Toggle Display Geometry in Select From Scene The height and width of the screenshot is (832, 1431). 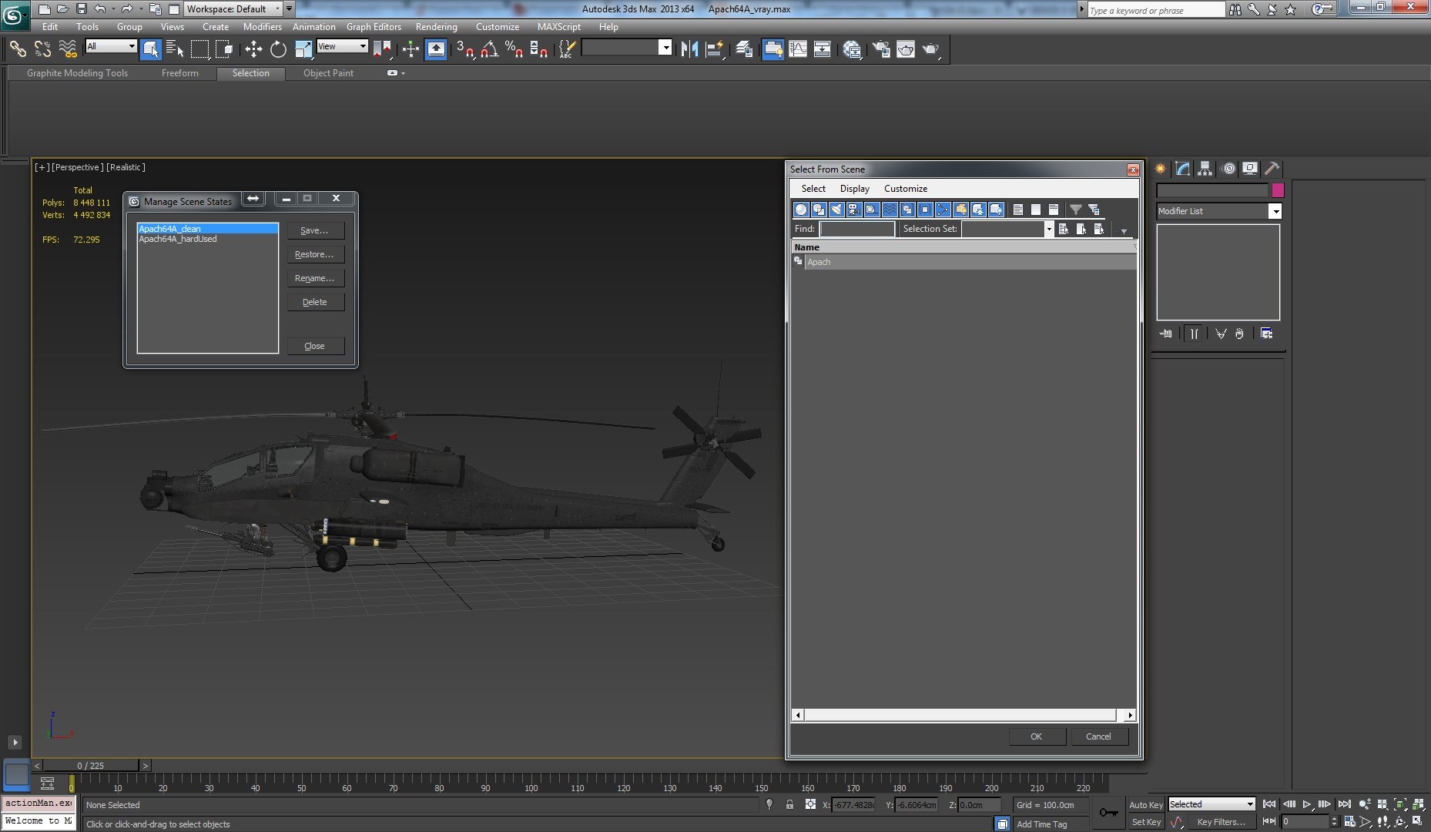[801, 210]
